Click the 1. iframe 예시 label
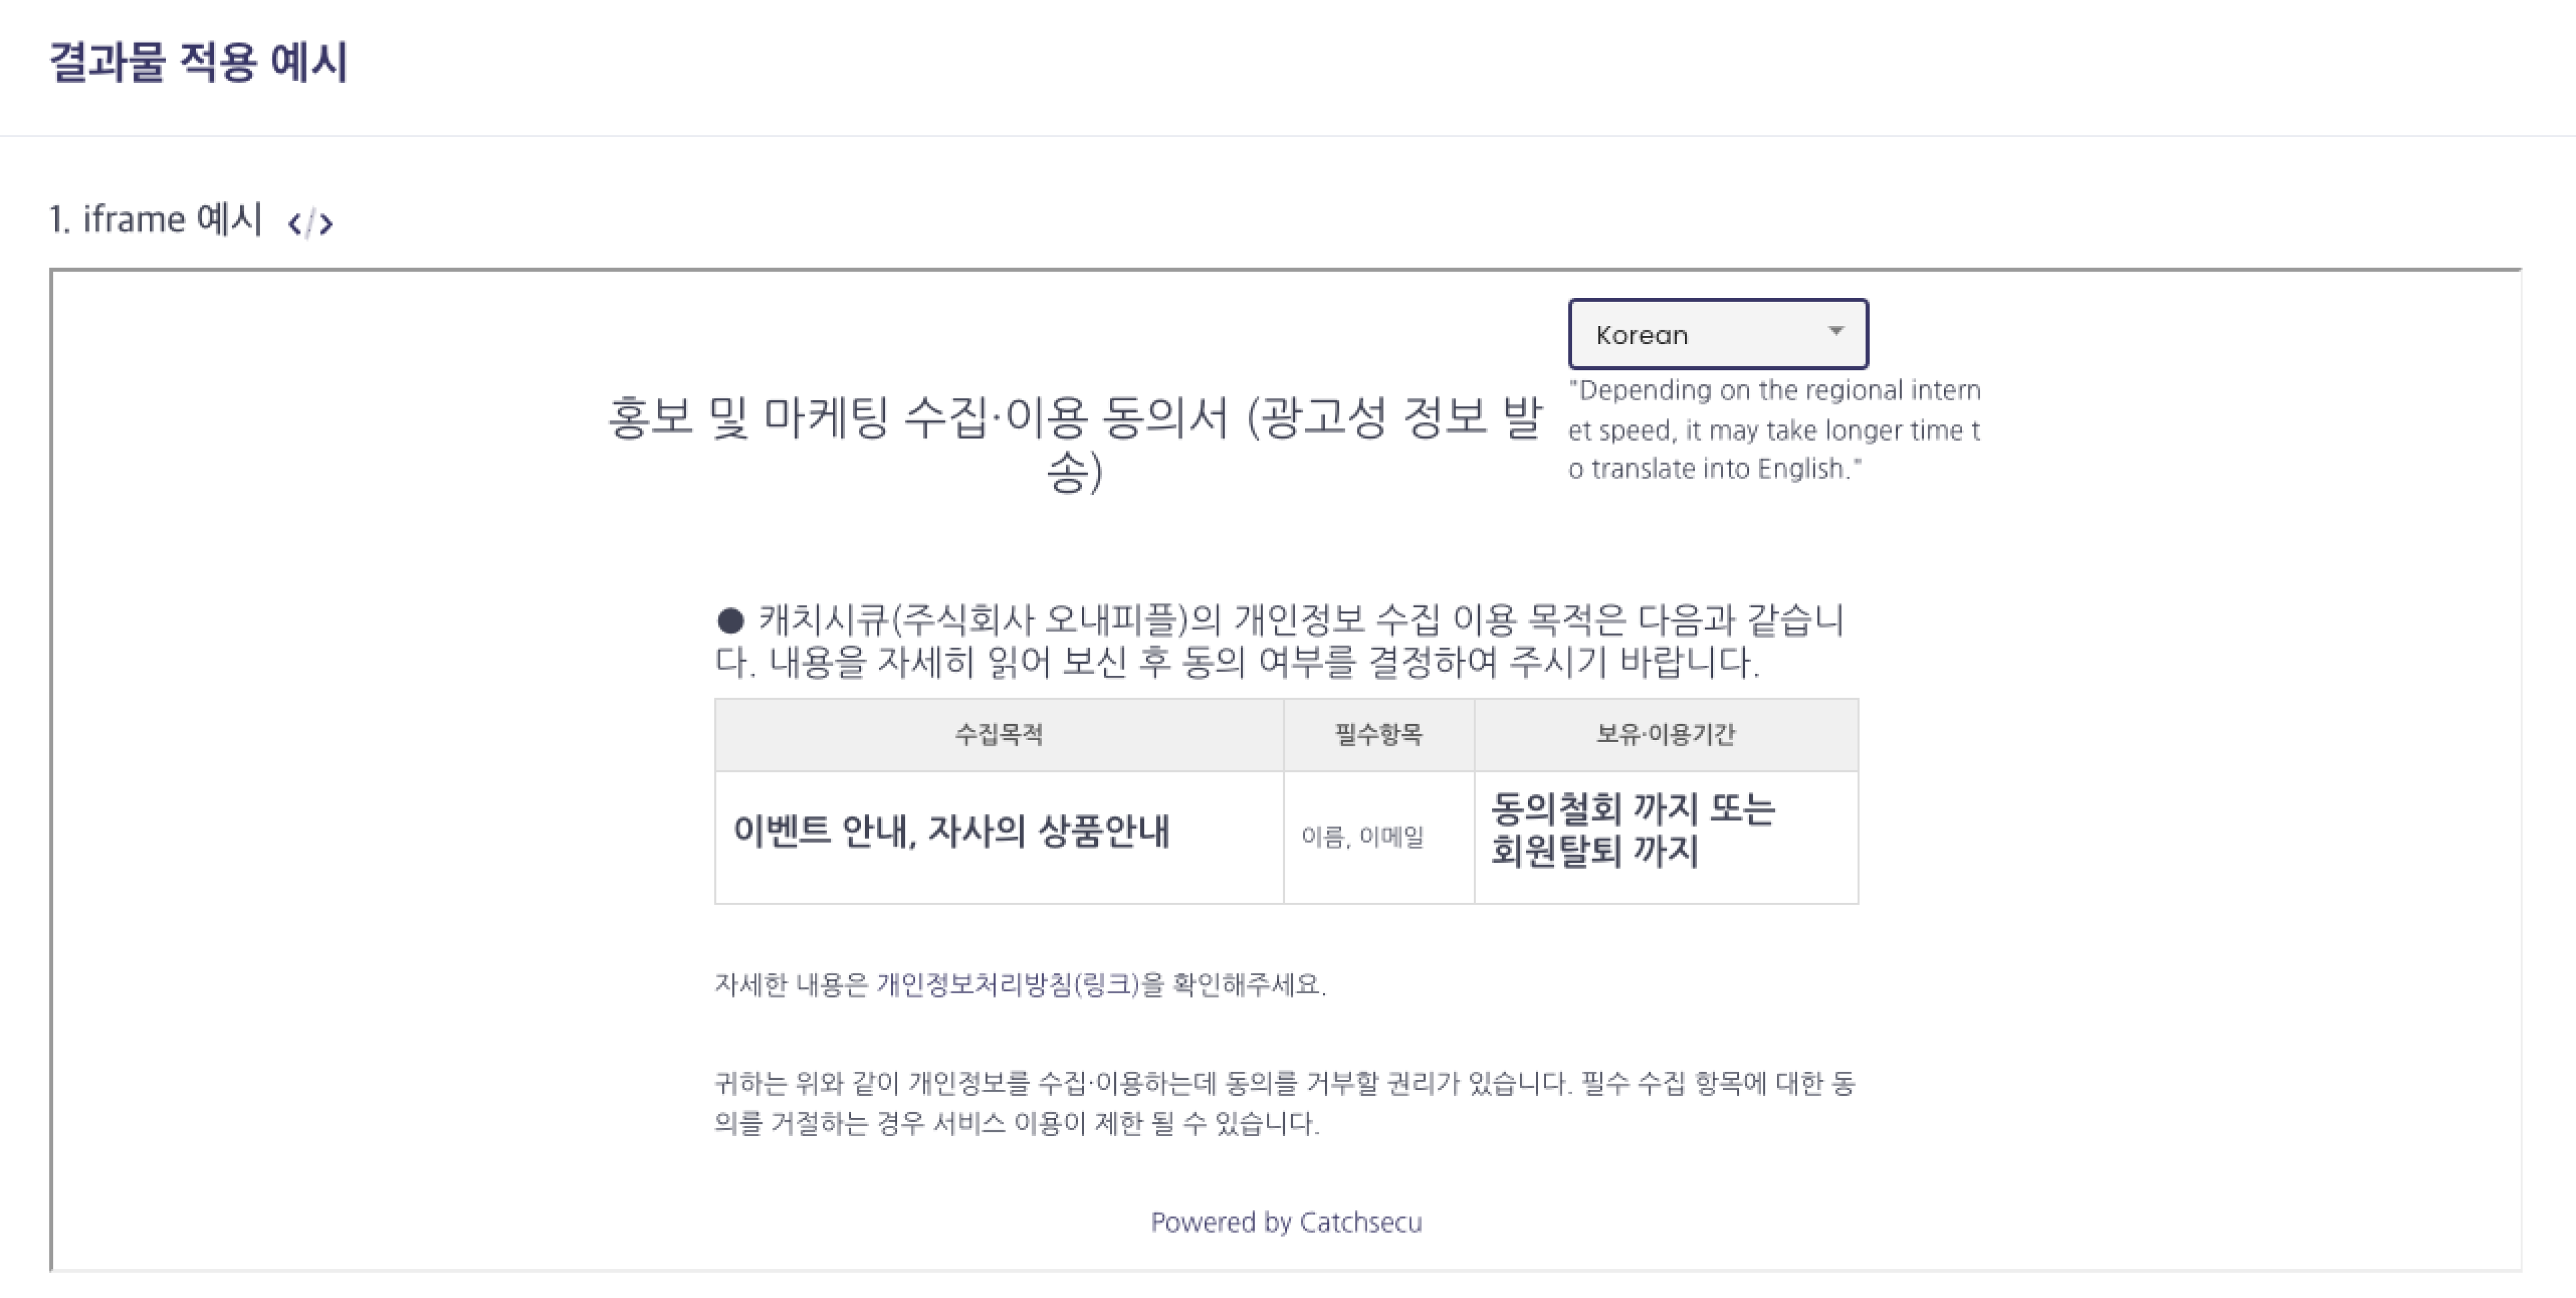The width and height of the screenshot is (2576, 1298). [156, 219]
